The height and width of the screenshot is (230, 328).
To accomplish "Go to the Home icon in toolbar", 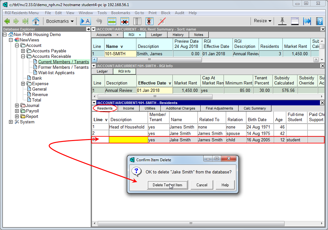I will (x=36, y=21).
